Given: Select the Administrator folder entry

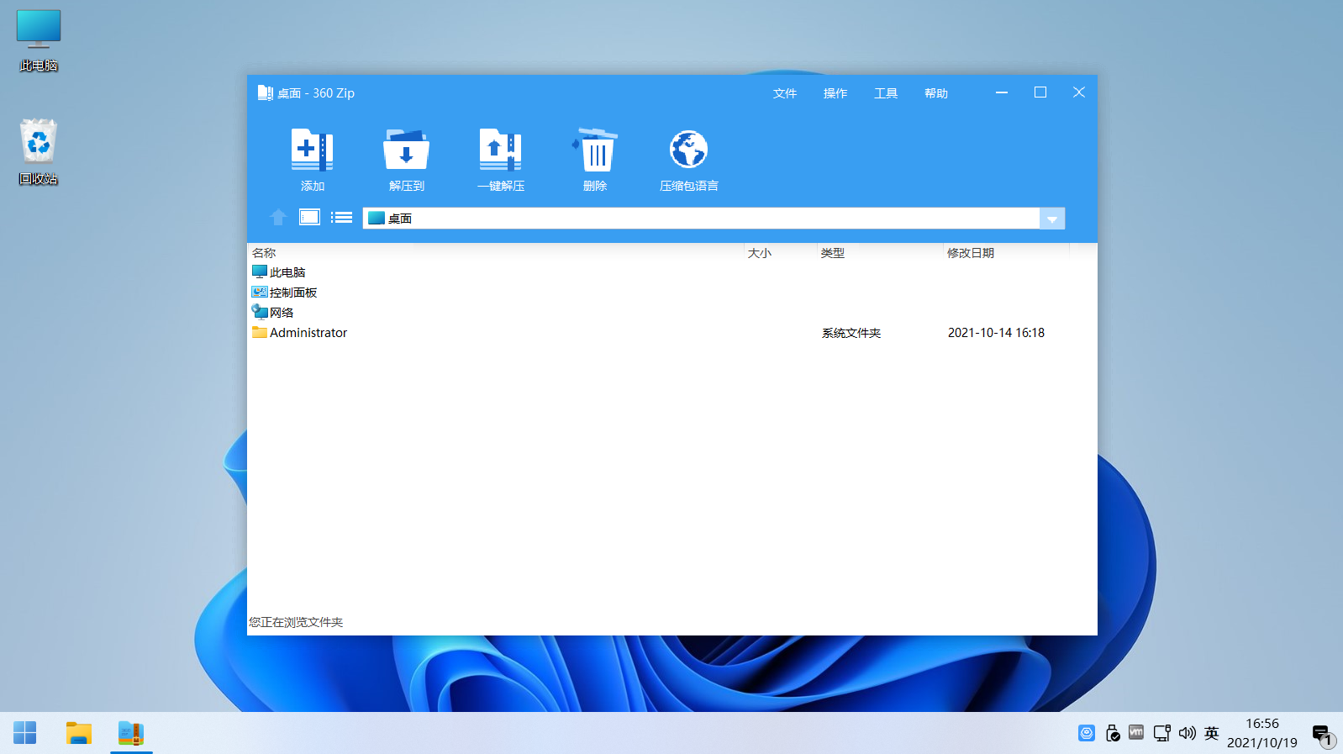Looking at the screenshot, I should point(308,333).
